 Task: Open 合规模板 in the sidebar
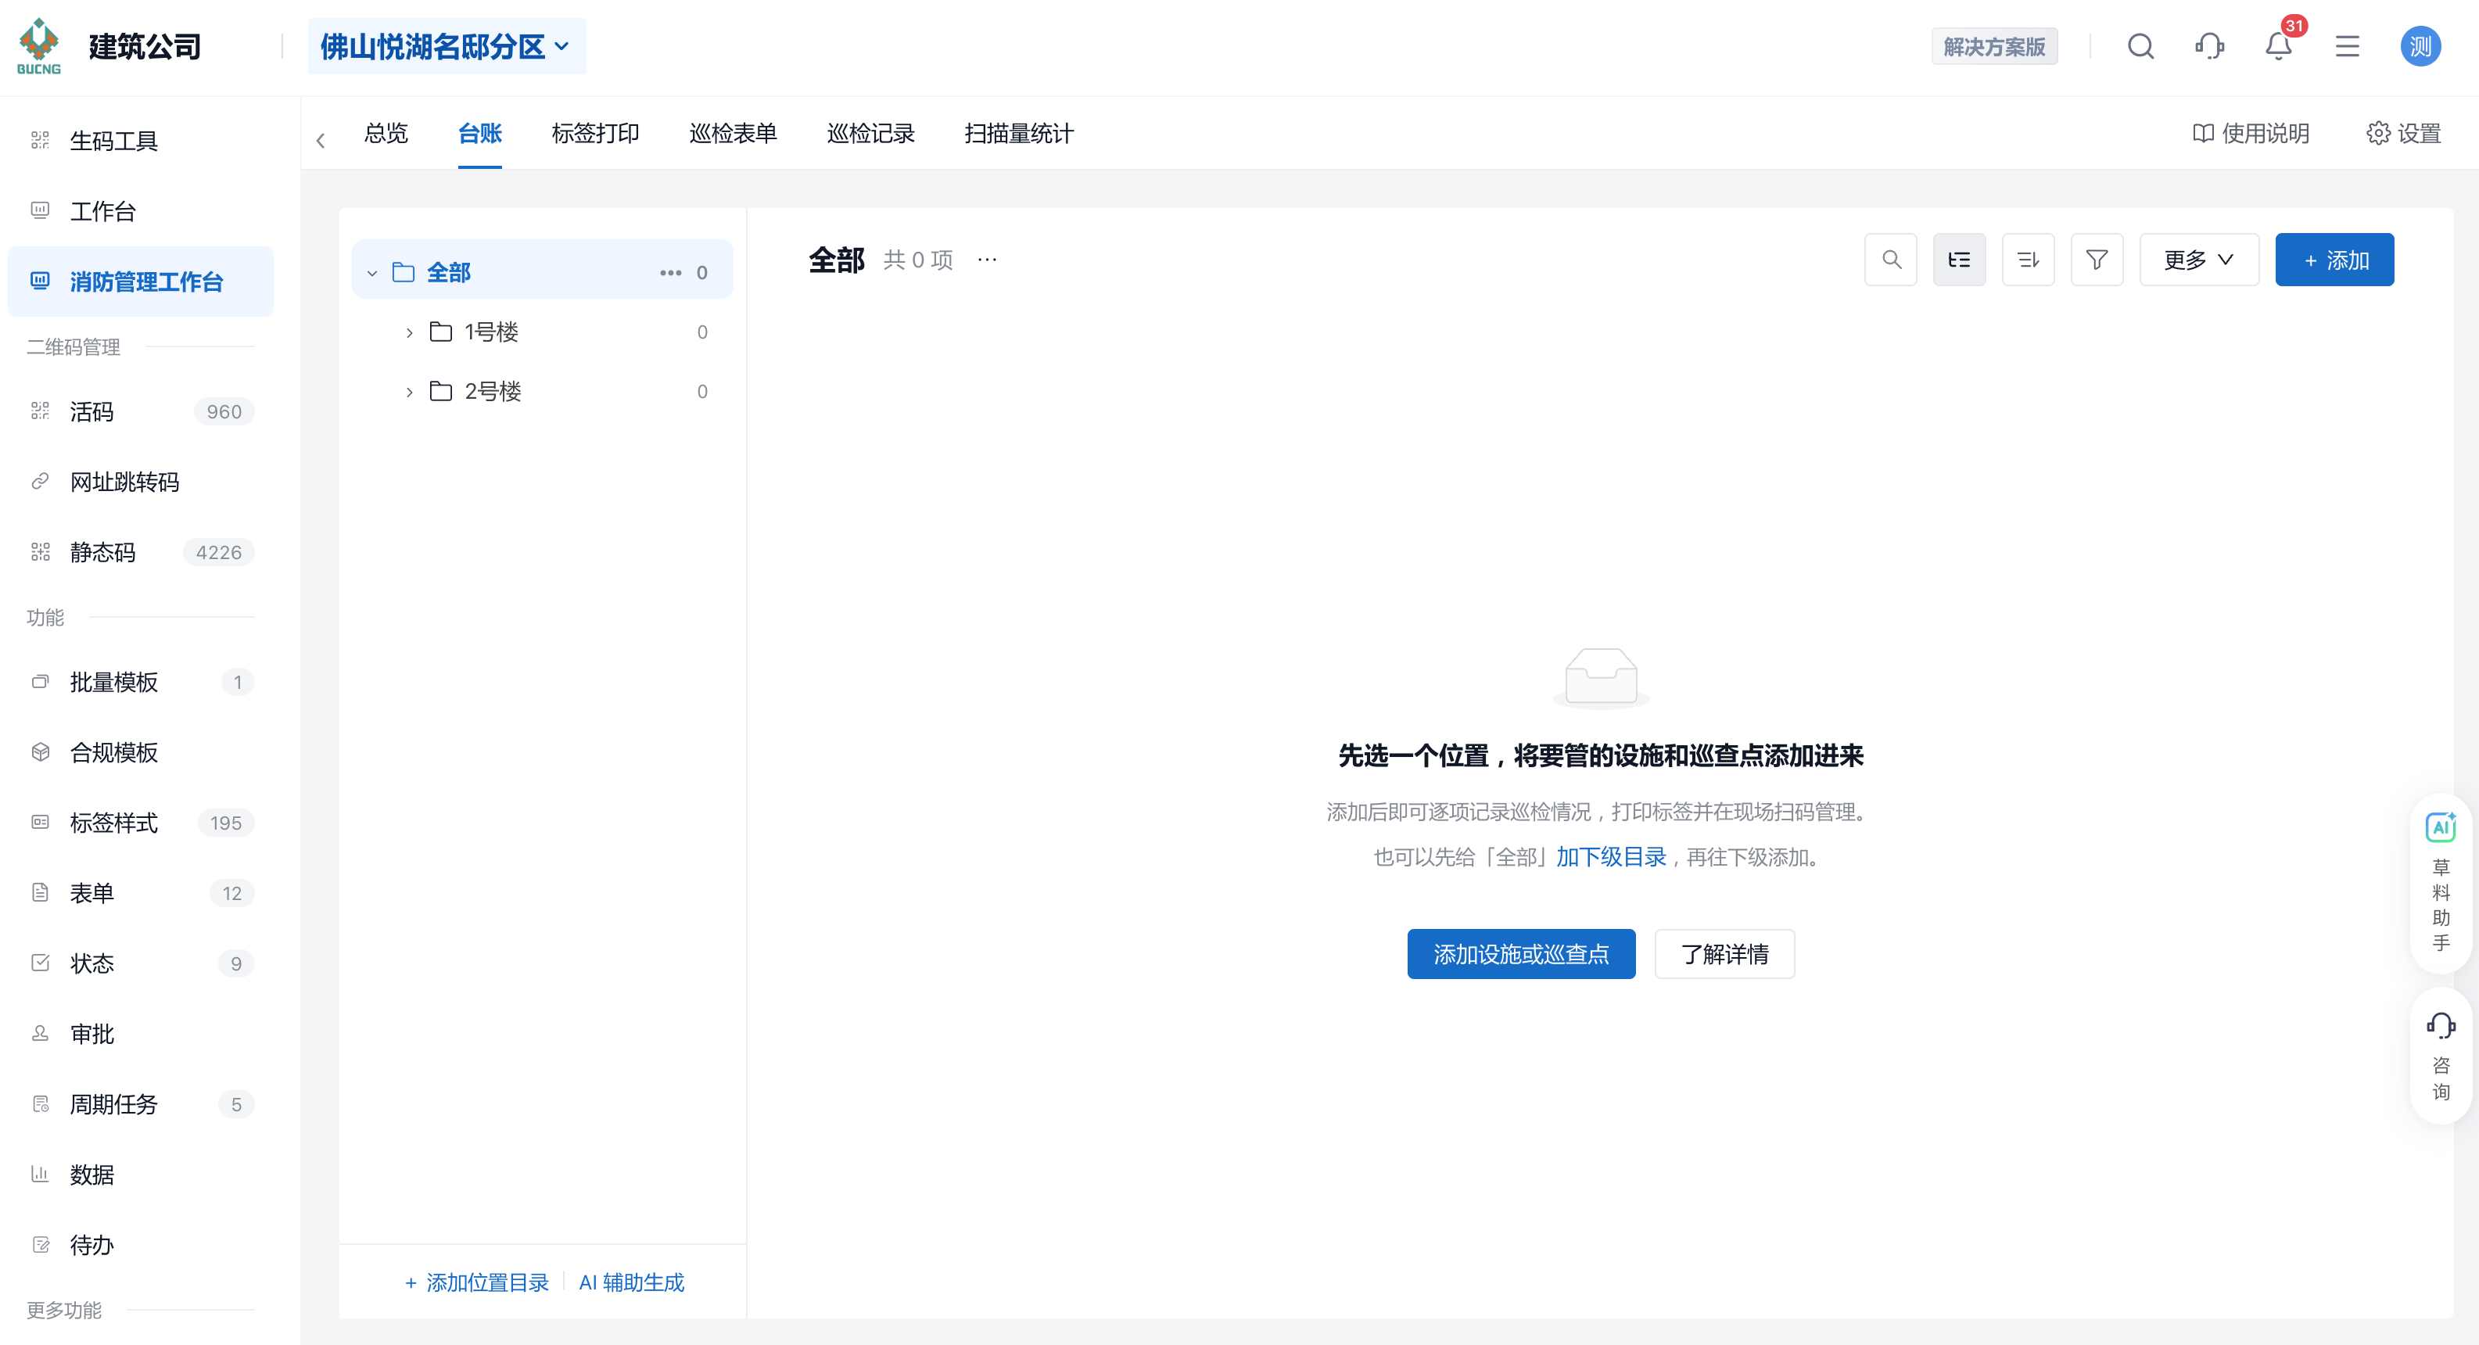pyautogui.click(x=141, y=752)
